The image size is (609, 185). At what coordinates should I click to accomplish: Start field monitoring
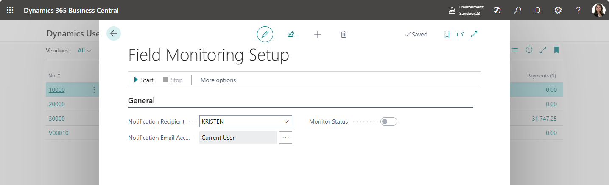click(144, 80)
